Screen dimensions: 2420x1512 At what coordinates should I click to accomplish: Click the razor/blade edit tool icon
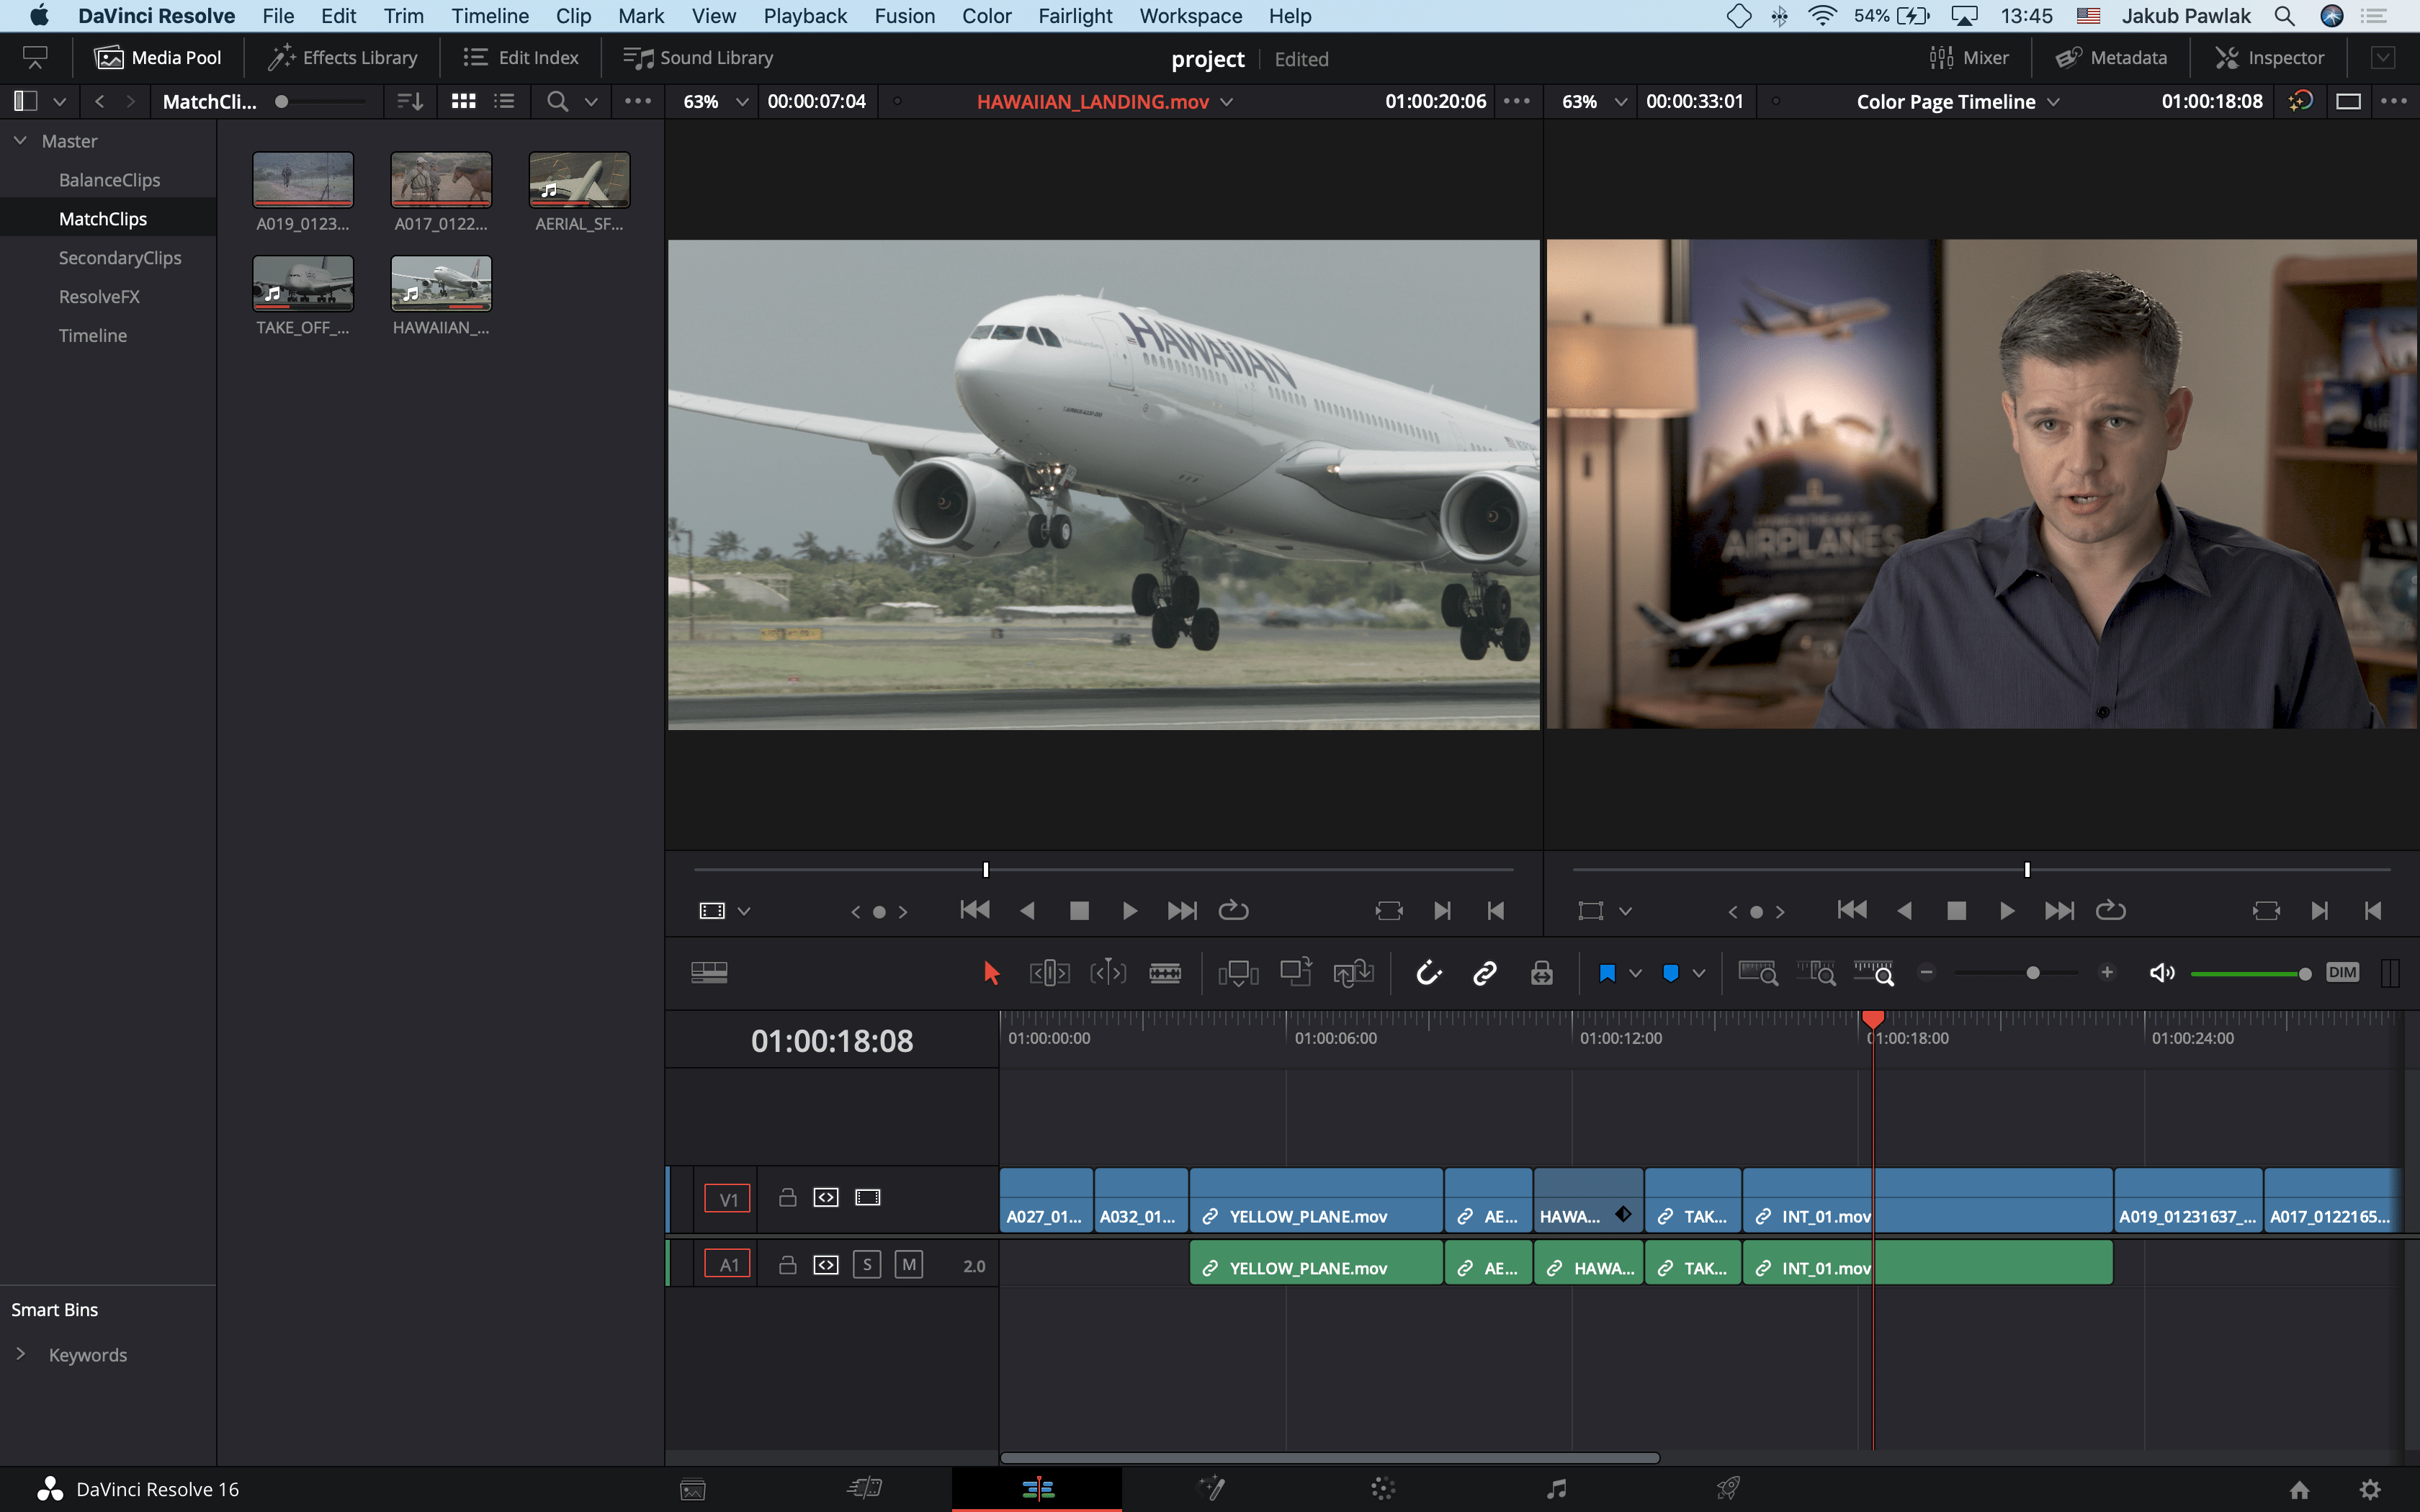(1164, 972)
